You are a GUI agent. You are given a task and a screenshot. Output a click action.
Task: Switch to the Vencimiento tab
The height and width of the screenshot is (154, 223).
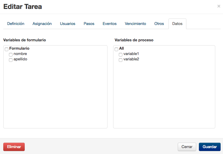pos(135,24)
